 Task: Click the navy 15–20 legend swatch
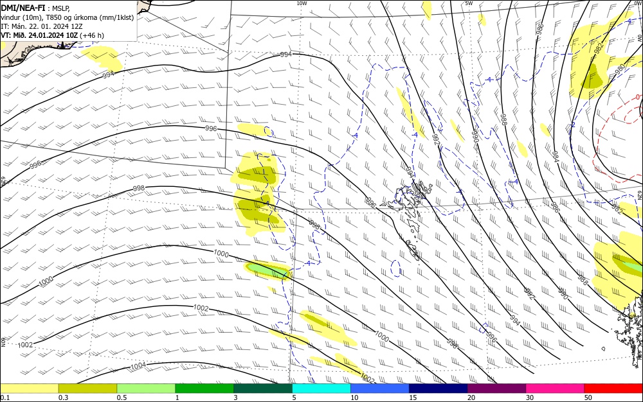pos(439,389)
